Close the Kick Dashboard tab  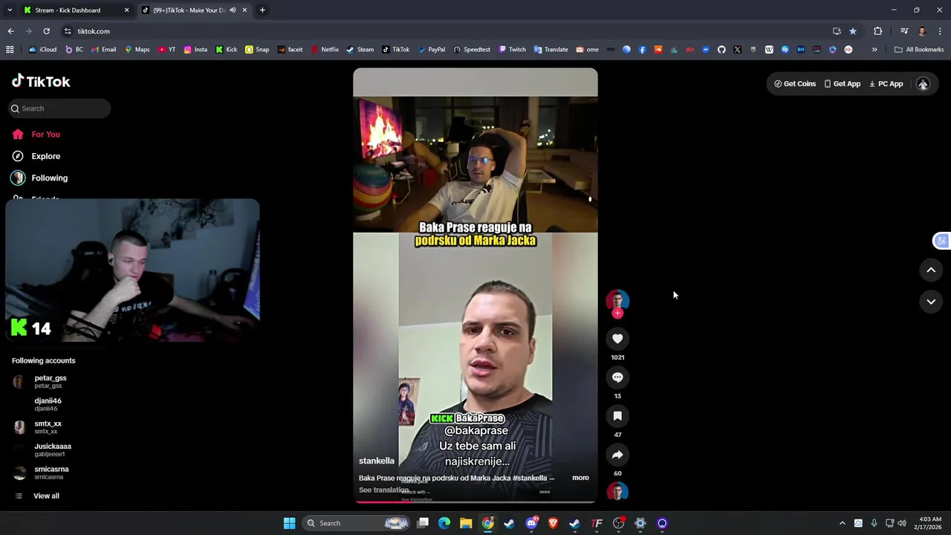pyautogui.click(x=126, y=10)
